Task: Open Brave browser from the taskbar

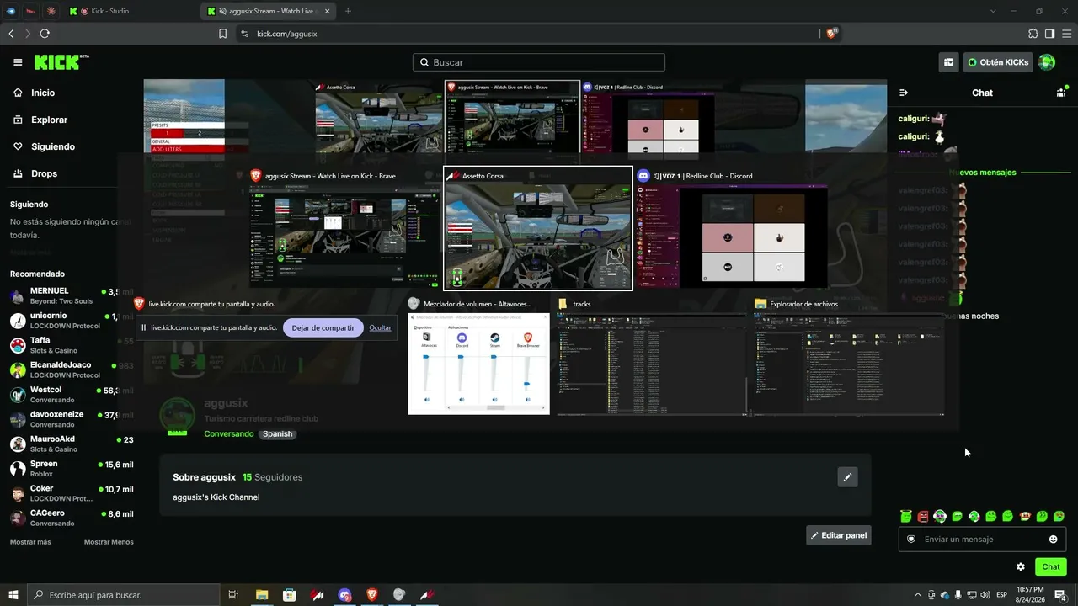Action: pos(372,595)
